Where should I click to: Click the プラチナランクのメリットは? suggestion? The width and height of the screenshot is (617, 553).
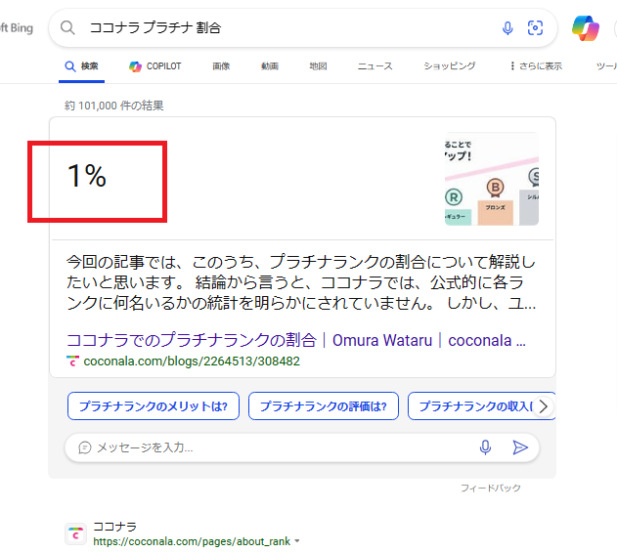(154, 406)
